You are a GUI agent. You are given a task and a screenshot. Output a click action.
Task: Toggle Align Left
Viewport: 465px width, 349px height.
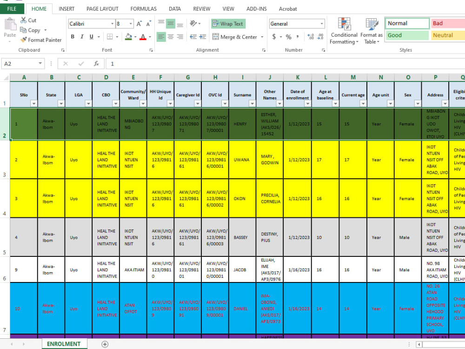pyautogui.click(x=161, y=37)
